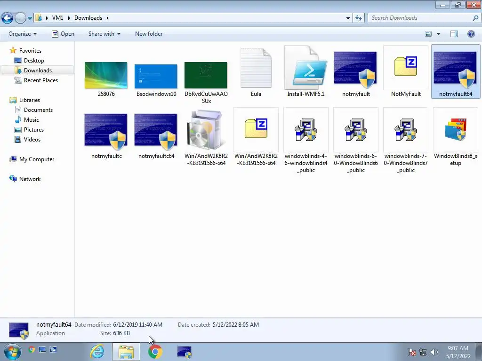Open Google Chrome from the taskbar
Image resolution: width=482 pixels, height=361 pixels.
[155, 352]
